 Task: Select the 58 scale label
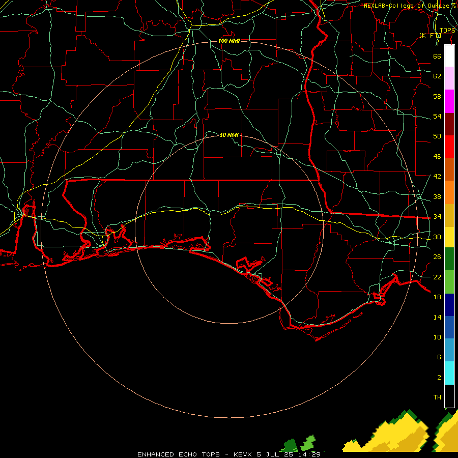click(437, 96)
